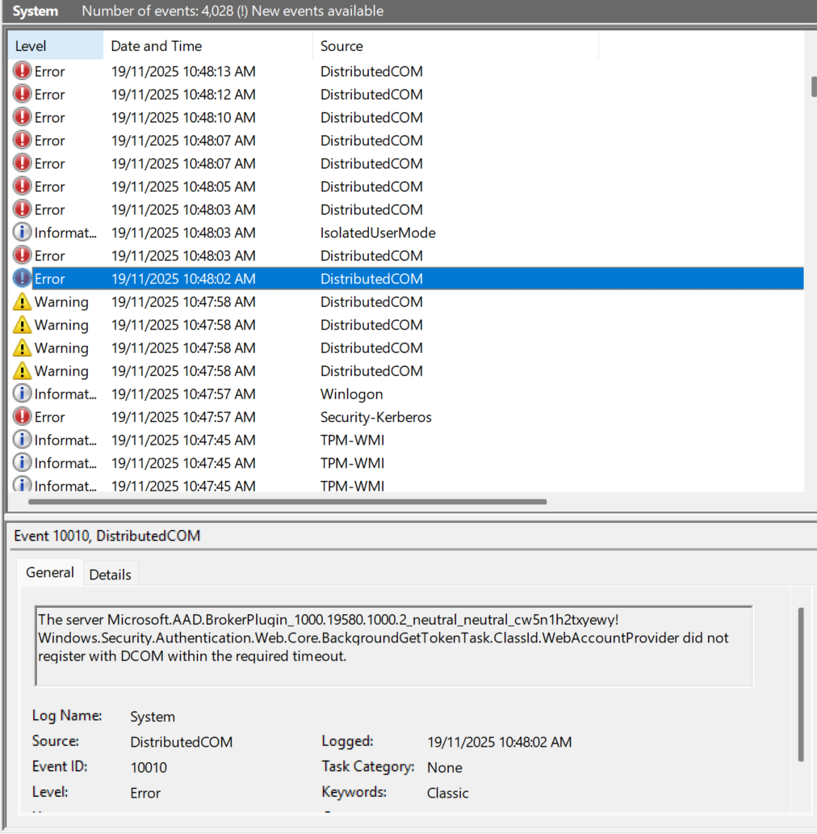Sort by the Date and Time column header
This screenshot has width=817, height=834.
(x=207, y=46)
